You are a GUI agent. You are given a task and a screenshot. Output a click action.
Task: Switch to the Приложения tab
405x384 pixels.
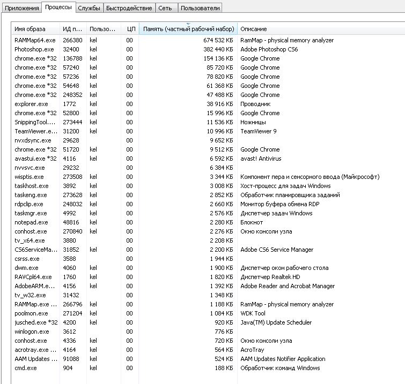tap(21, 8)
